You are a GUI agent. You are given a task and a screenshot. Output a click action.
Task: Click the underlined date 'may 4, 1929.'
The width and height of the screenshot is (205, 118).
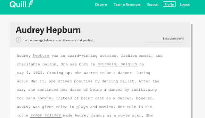(x=31, y=73)
